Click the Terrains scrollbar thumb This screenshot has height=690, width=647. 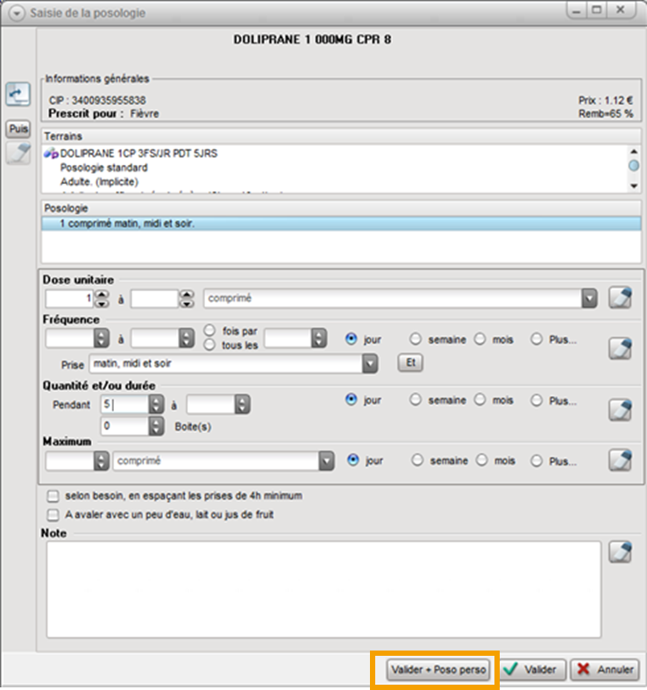(634, 166)
